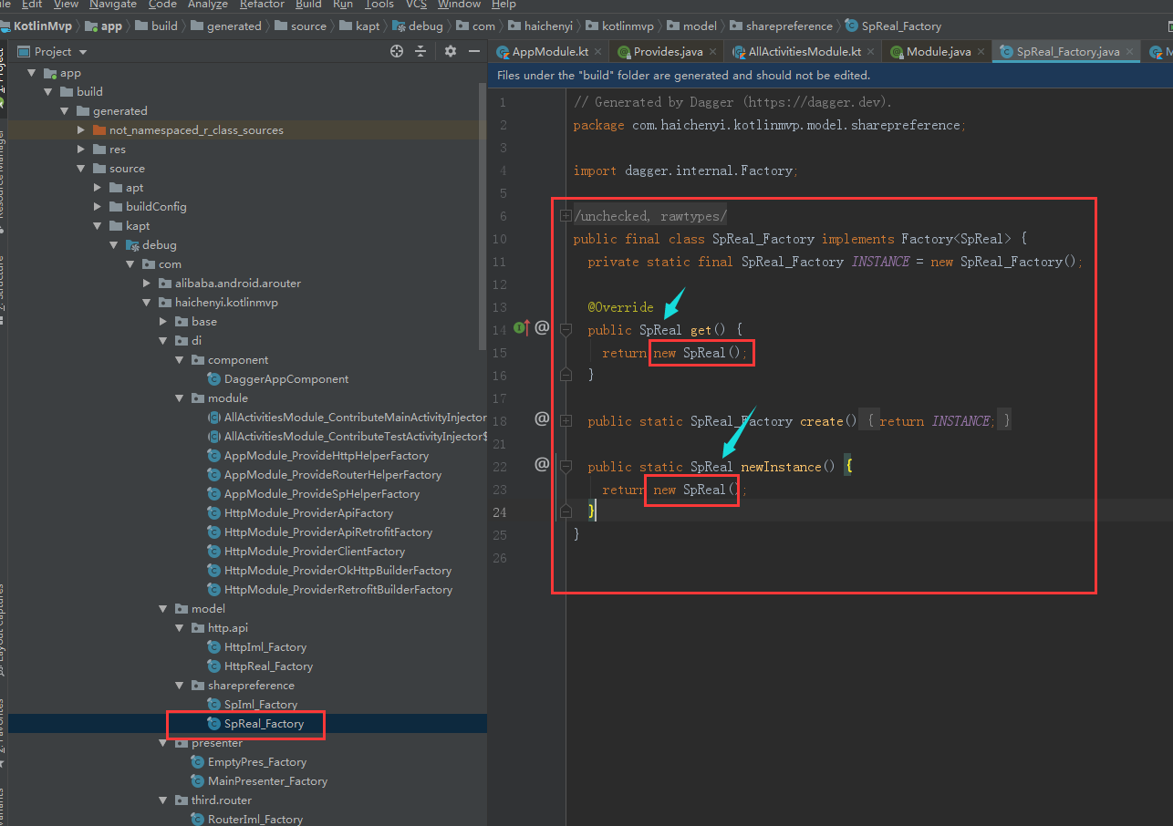Expand the folded create() method on line 18
The width and height of the screenshot is (1173, 826).
[566, 421]
